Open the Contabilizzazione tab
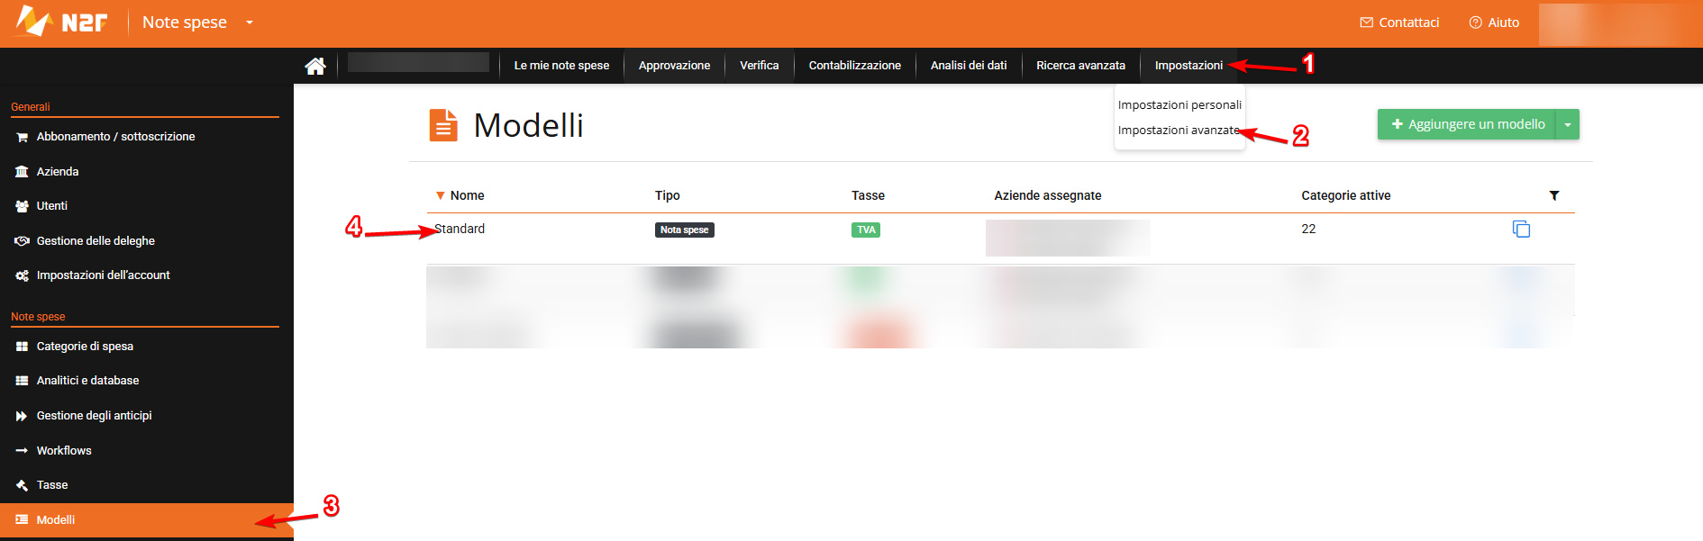This screenshot has height=541, width=1703. coord(854,66)
